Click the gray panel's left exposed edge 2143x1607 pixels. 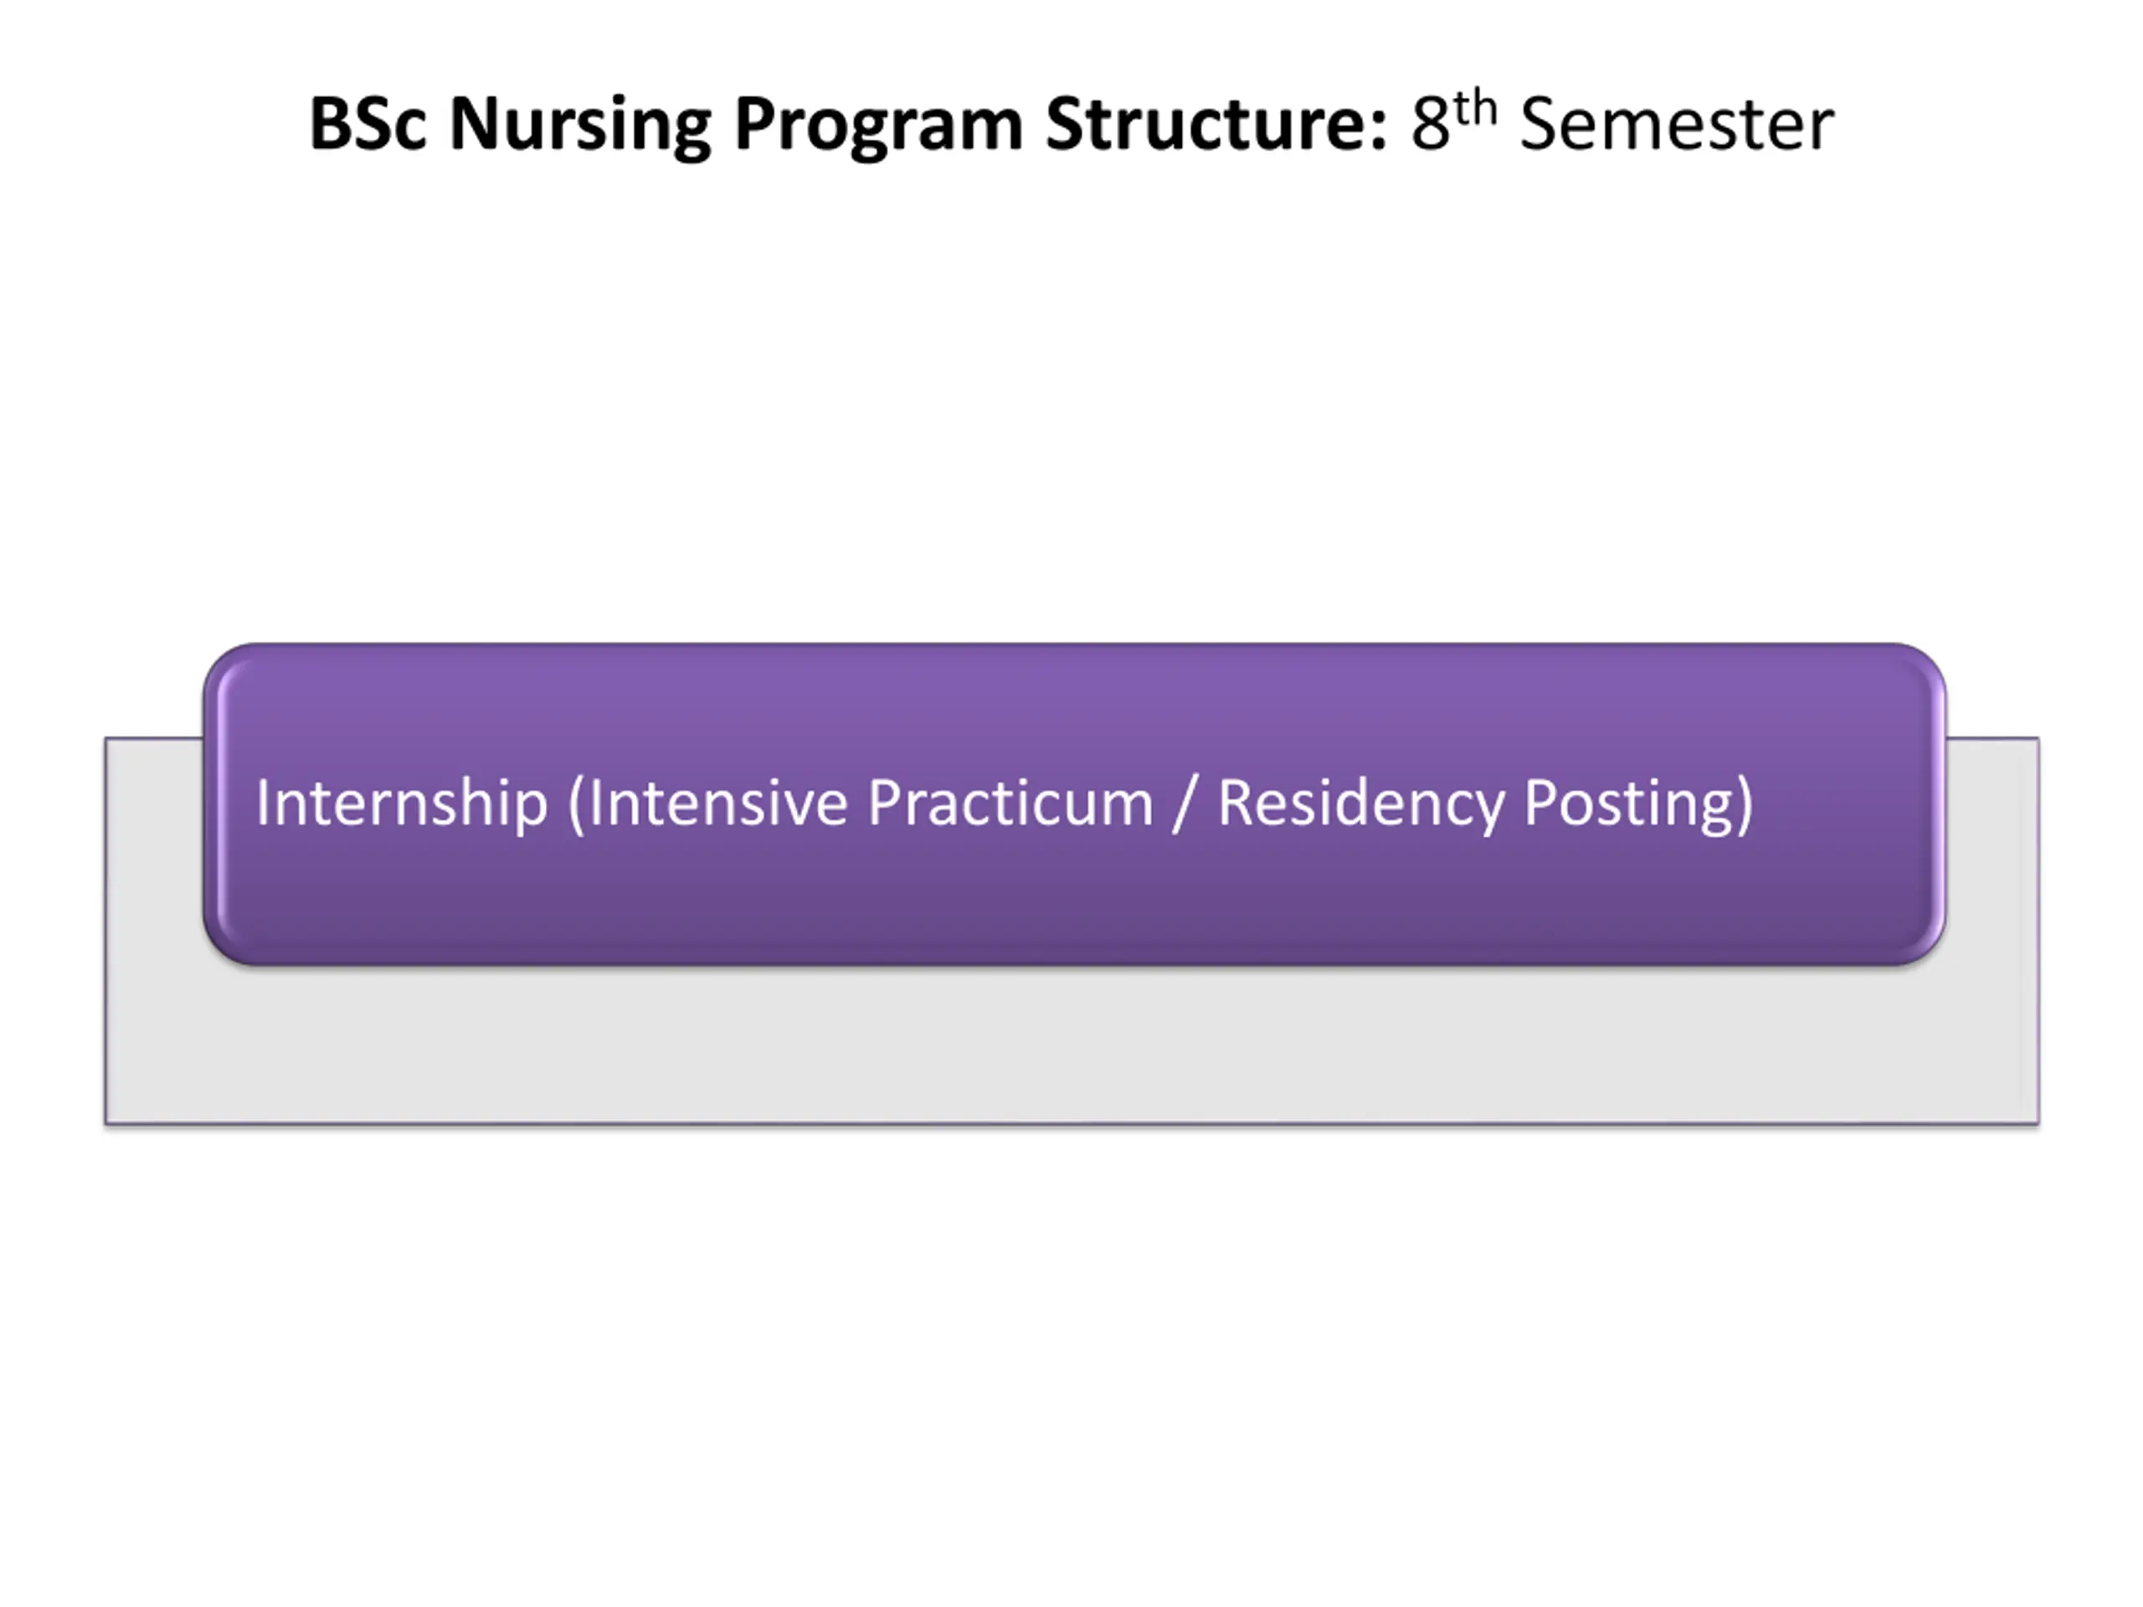[154, 930]
